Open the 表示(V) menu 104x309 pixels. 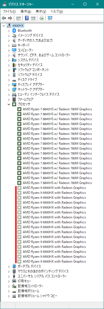tap(41, 12)
